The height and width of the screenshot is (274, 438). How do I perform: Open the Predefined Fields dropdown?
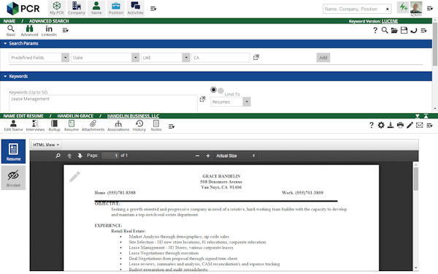click(39, 58)
